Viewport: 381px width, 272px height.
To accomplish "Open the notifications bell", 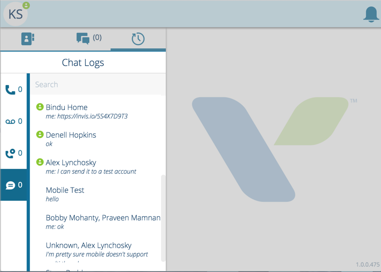I will (x=371, y=14).
